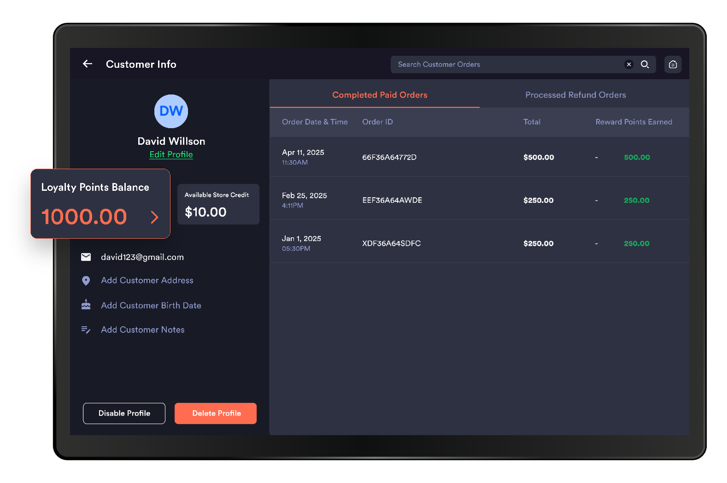Screen dimensions: 727x483
Task: Open the store icon in top right
Action: [673, 65]
